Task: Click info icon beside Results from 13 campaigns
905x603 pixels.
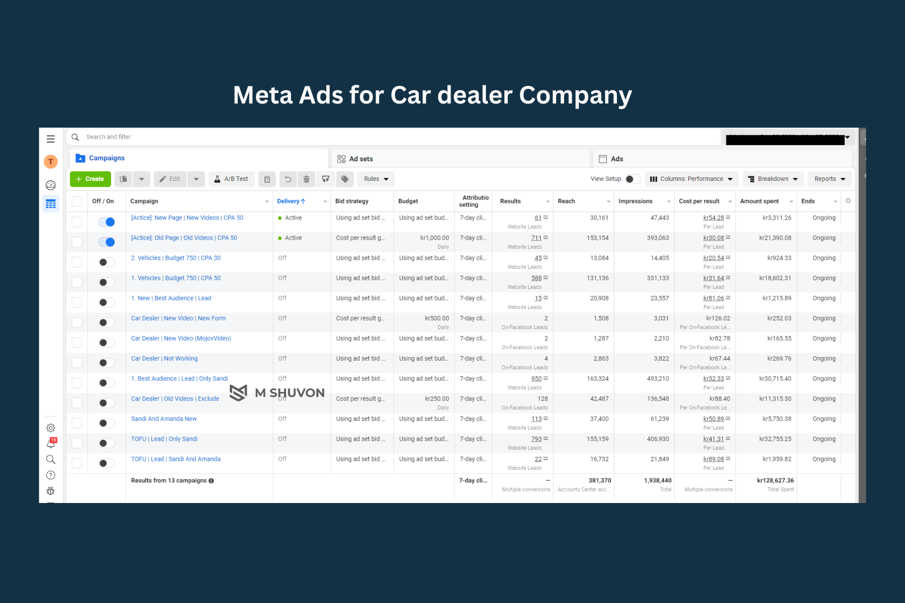Action: tap(211, 481)
